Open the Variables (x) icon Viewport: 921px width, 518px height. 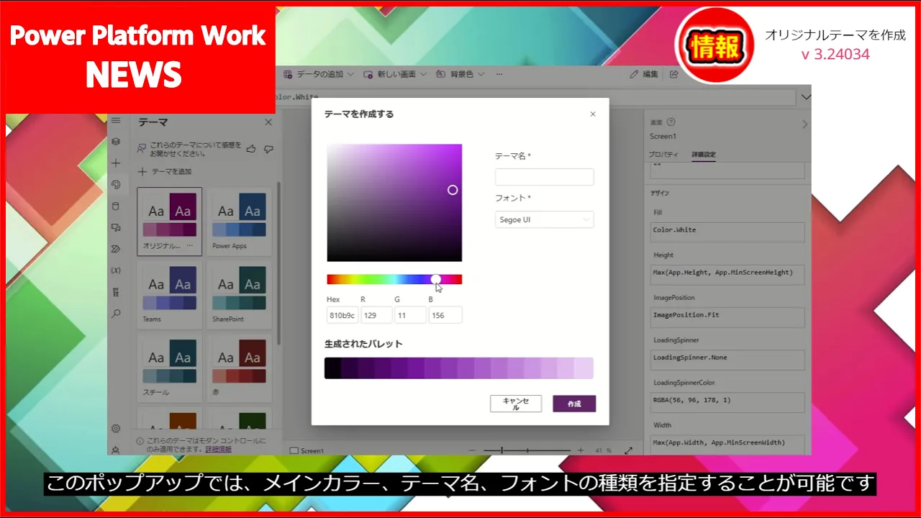point(116,271)
